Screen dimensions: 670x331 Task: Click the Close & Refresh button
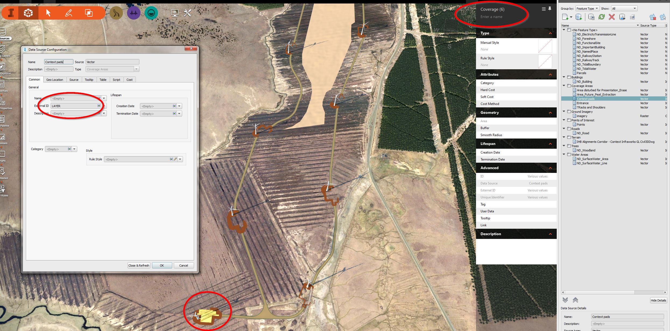click(x=139, y=265)
